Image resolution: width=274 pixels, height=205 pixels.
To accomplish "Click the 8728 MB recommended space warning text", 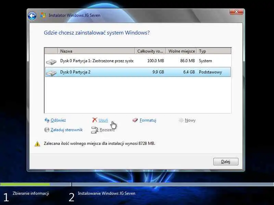I will [99, 143].
